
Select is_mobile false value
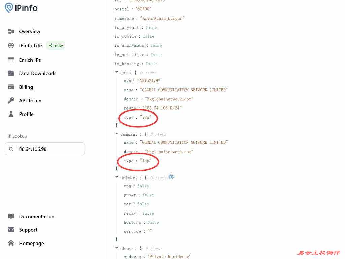pyautogui.click(x=149, y=36)
